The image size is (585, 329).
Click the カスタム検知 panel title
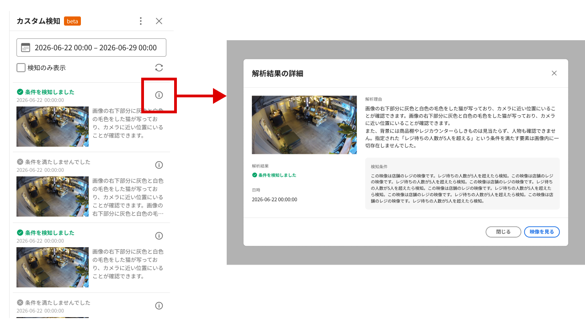38,21
